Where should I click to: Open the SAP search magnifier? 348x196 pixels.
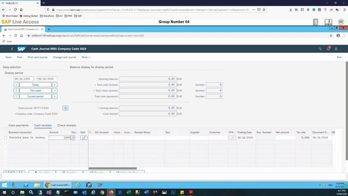pos(320,49)
